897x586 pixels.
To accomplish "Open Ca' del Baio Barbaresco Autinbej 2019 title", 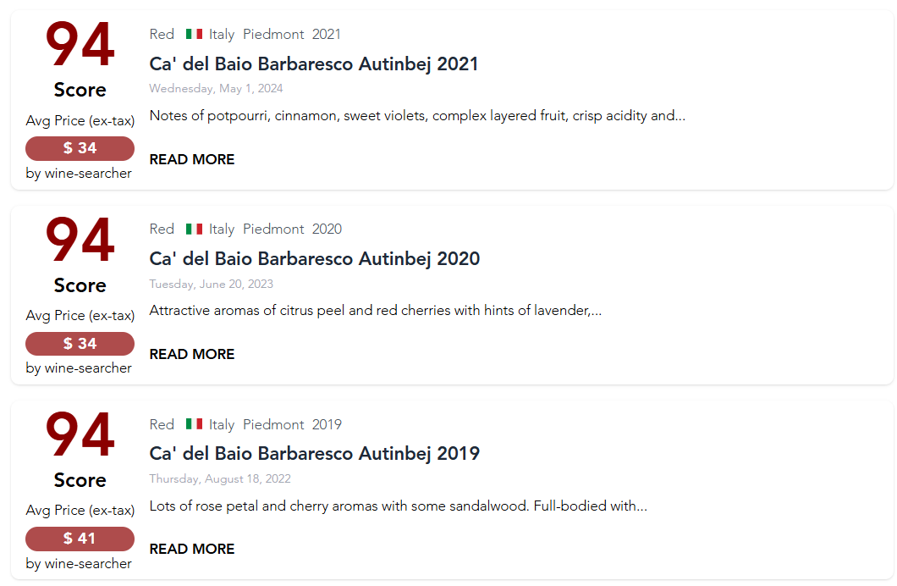I will [x=314, y=454].
